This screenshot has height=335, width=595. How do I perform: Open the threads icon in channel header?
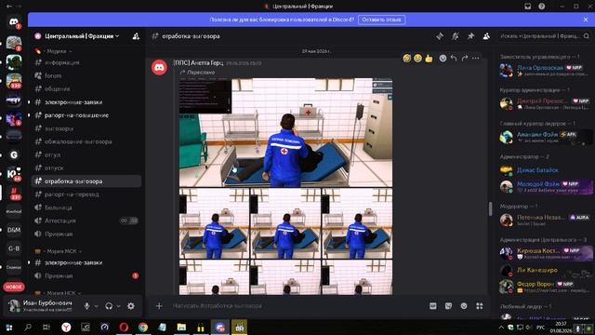440,36
